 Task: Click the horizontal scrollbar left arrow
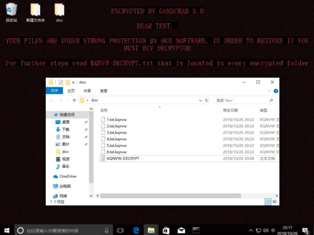point(97,196)
